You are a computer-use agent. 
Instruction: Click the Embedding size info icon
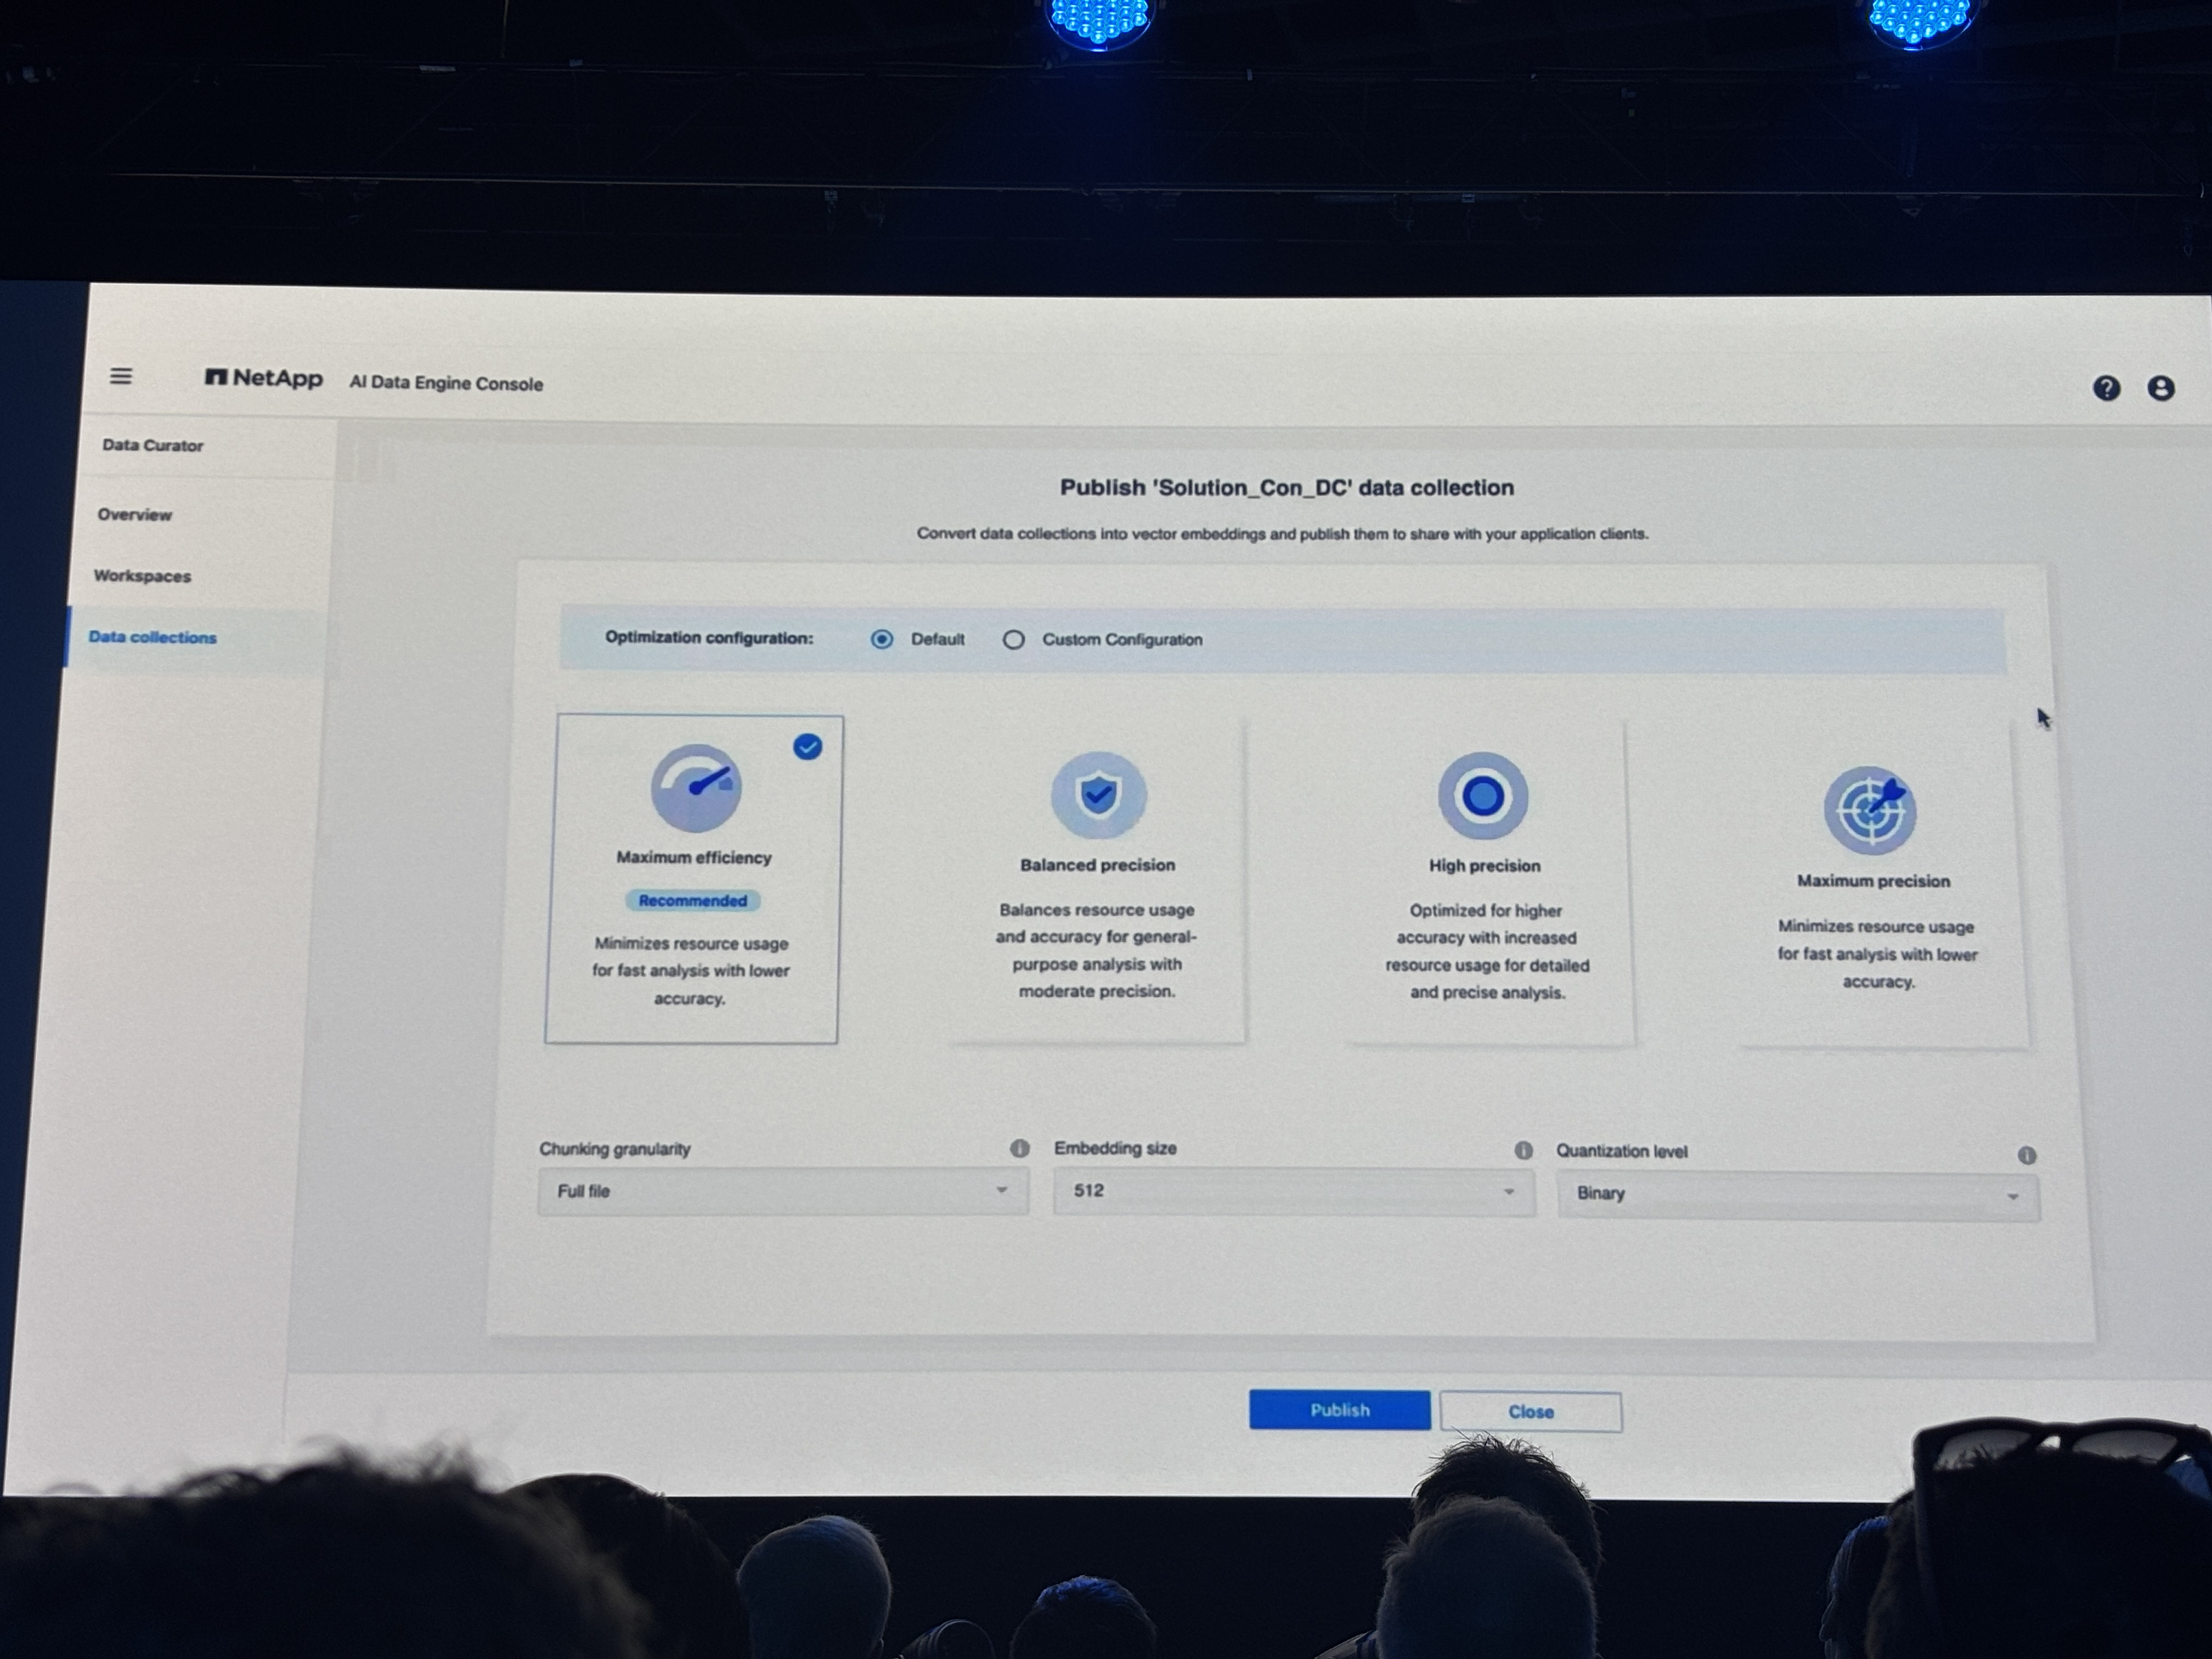coord(1523,1150)
